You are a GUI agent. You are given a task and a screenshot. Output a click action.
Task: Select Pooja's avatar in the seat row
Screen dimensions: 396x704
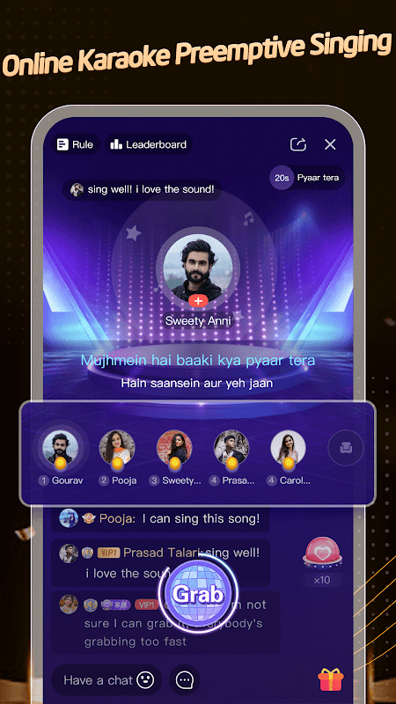[x=117, y=448]
